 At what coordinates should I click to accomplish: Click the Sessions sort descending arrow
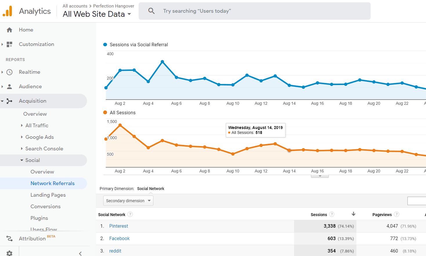[354, 214]
